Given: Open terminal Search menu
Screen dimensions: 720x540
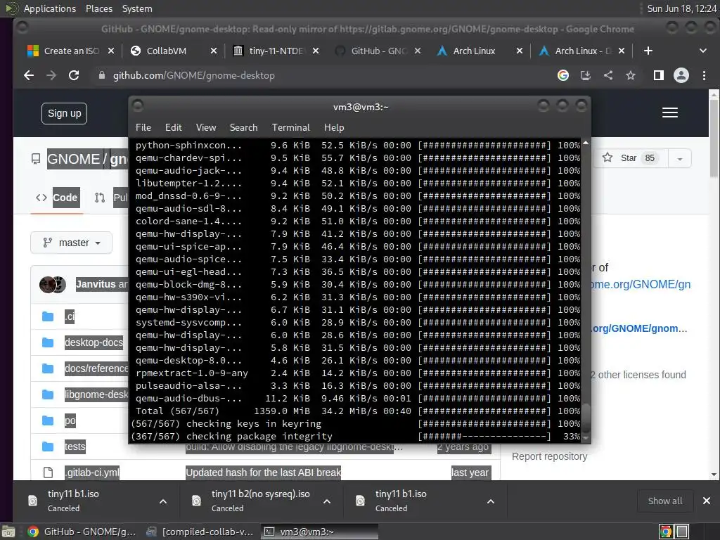Looking at the screenshot, I should tap(243, 128).
